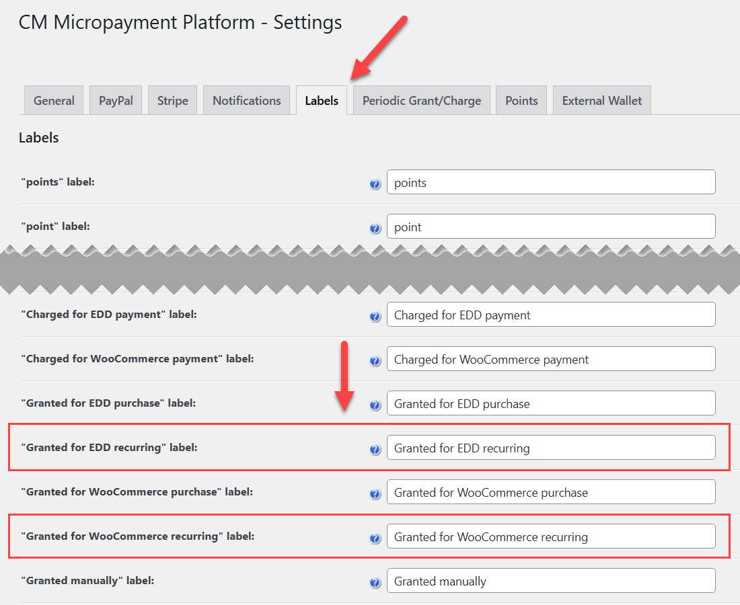
Task: Open the General settings tab
Action: (x=54, y=100)
